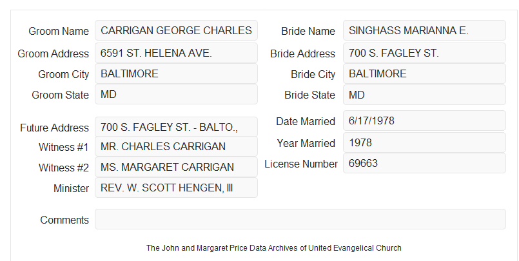This screenshot has height=261, width=519.
Task: Click the Witness #1 field
Action: pyautogui.click(x=176, y=146)
